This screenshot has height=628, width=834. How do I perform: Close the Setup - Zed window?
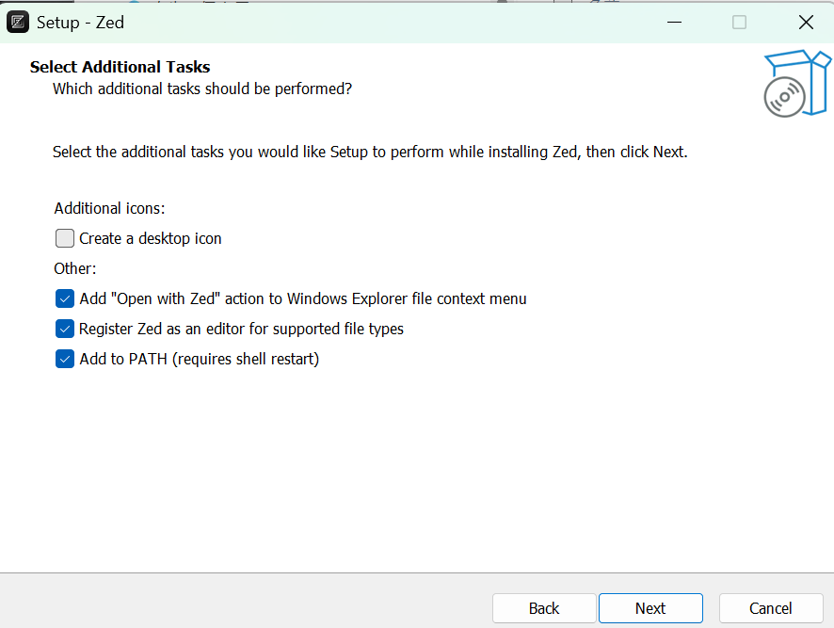pos(807,23)
